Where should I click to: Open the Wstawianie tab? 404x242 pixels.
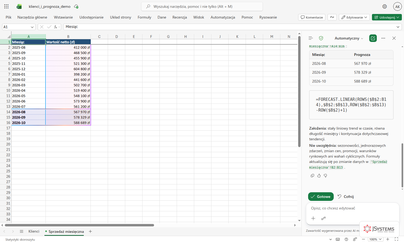[63, 17]
